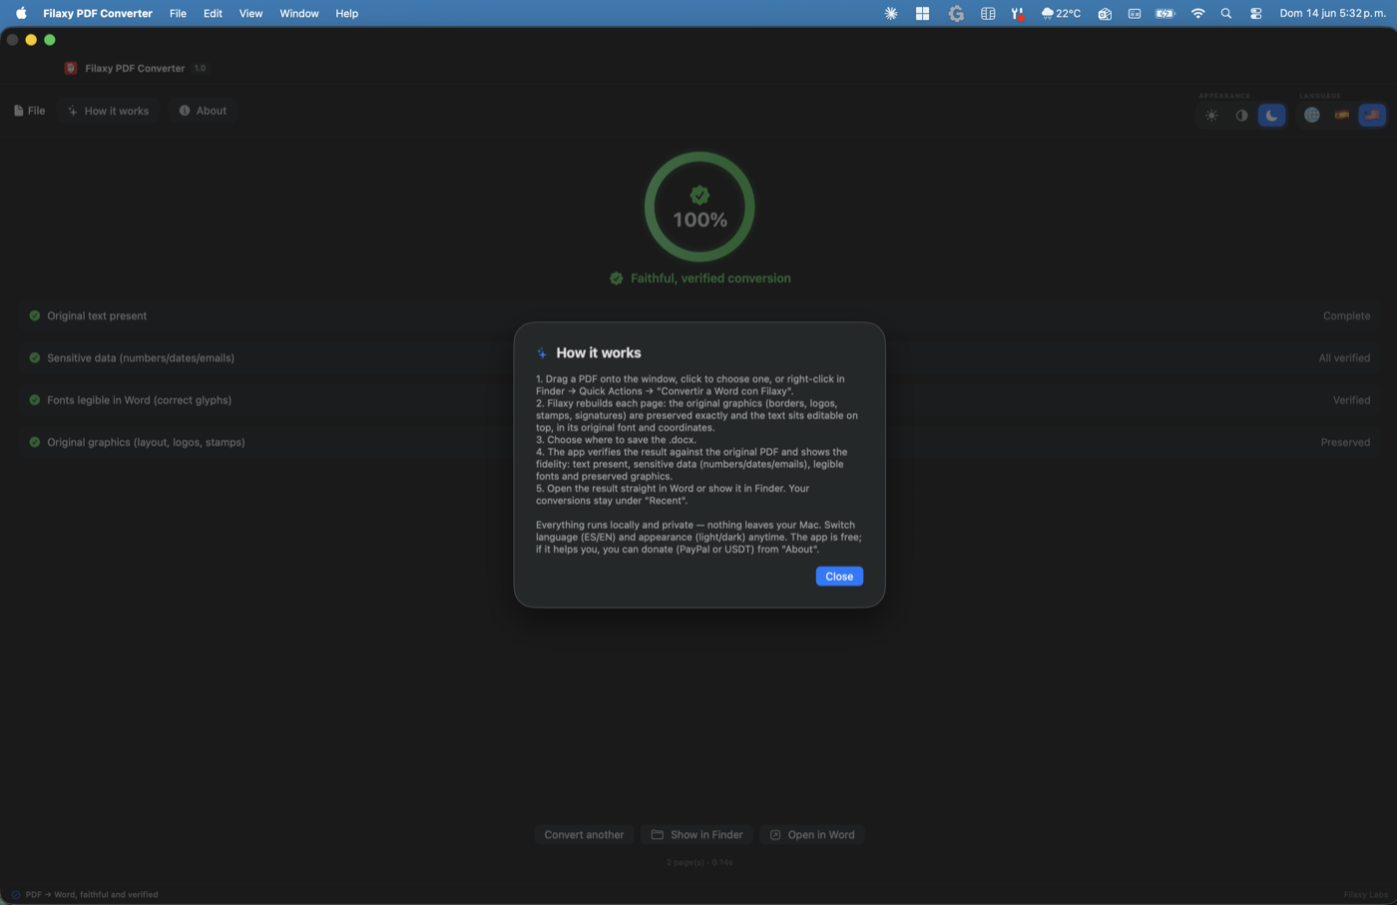Click the gear G menu bar icon
1397x905 pixels.
coord(956,14)
